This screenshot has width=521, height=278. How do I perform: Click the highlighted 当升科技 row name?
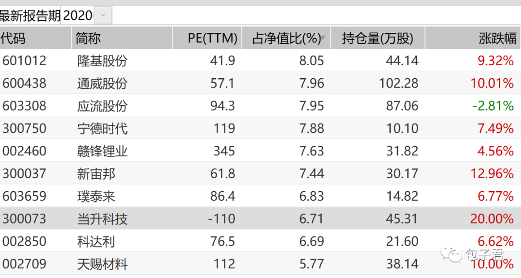pos(102,219)
